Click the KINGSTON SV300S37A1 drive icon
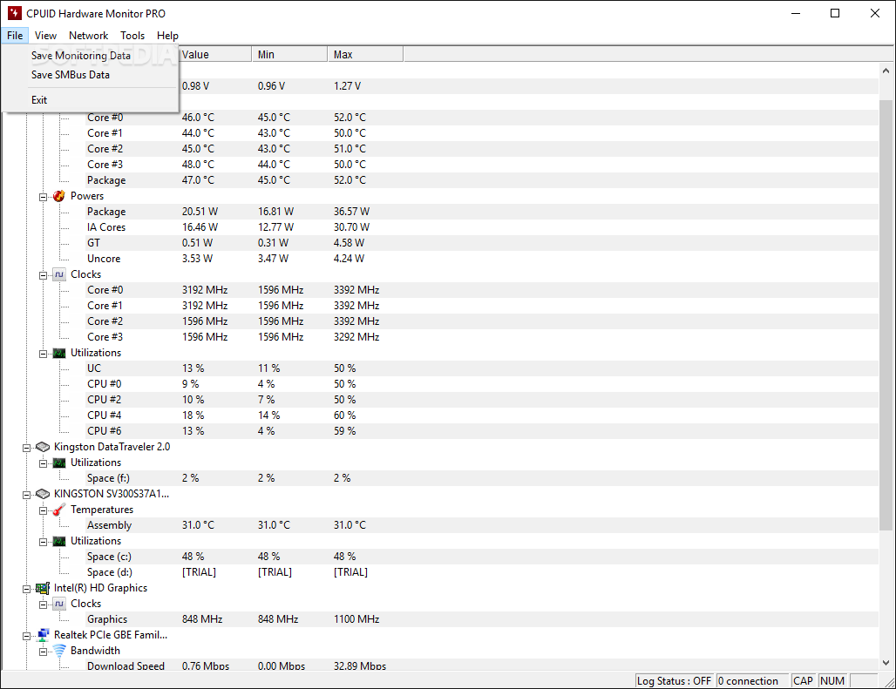 tap(43, 494)
